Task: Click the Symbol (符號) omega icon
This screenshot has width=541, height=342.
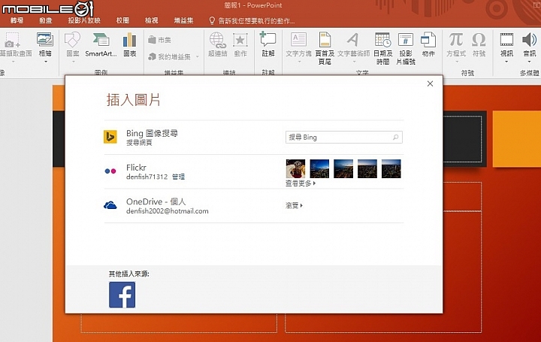Action: point(479,40)
